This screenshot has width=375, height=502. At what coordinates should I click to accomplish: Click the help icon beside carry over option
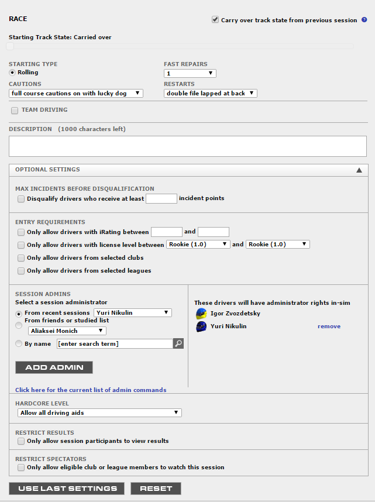tap(364, 20)
